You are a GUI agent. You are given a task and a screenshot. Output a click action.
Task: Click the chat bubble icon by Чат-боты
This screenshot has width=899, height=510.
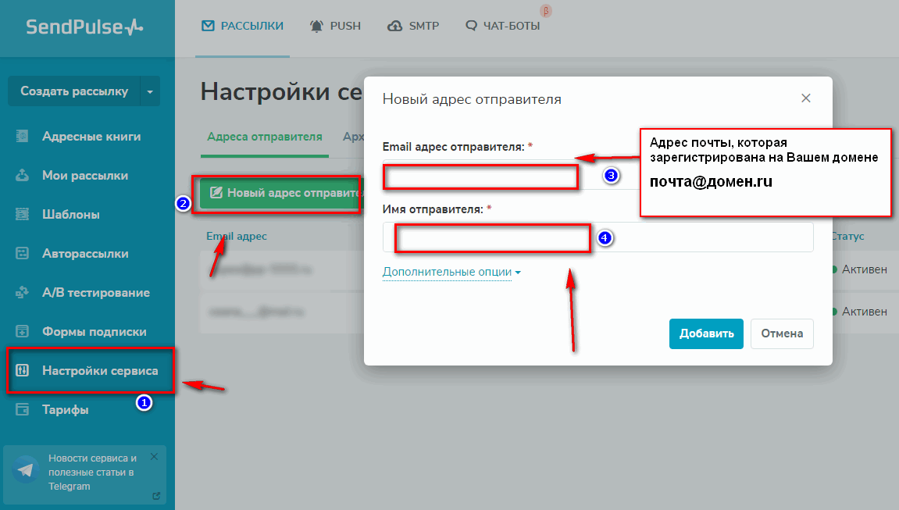(471, 26)
